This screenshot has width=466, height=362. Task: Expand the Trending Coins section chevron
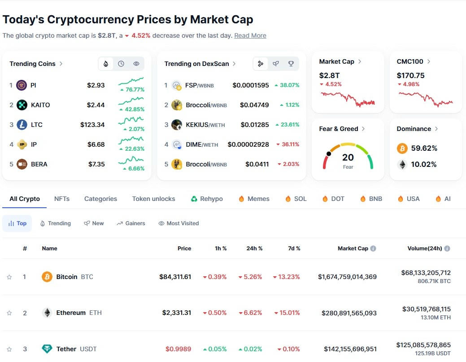point(61,64)
